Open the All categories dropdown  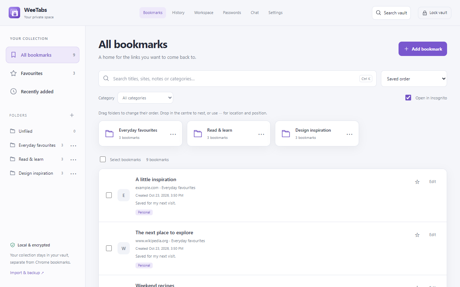tap(145, 98)
